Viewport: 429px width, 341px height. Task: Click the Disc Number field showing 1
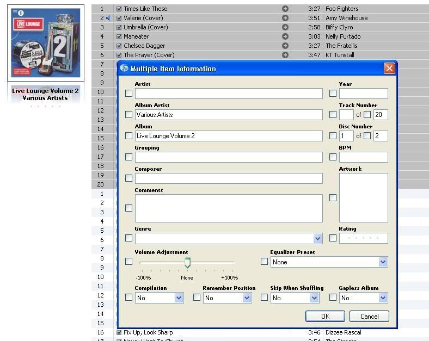[346, 136]
